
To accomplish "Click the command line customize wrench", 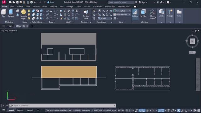I will [7, 105].
